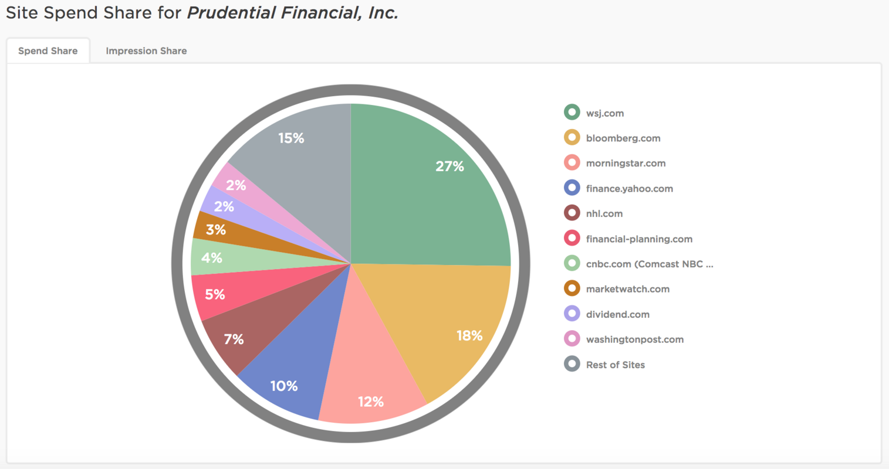Click the marketwatch.com legend label text
The image size is (889, 469).
click(x=628, y=288)
